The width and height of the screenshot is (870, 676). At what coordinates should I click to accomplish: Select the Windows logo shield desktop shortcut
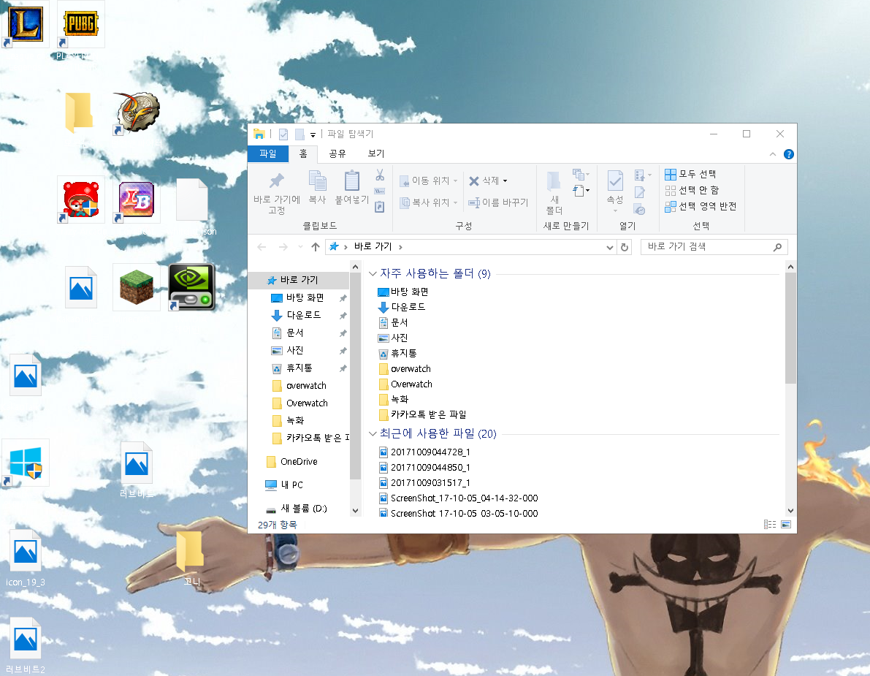26,463
